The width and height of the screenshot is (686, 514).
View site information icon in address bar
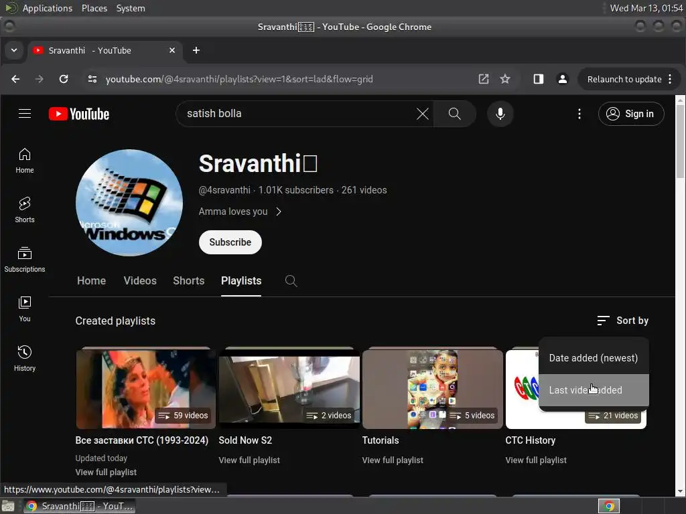(92, 79)
